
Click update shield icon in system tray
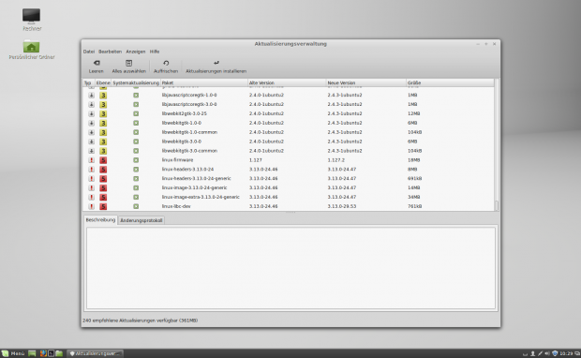pos(555,353)
